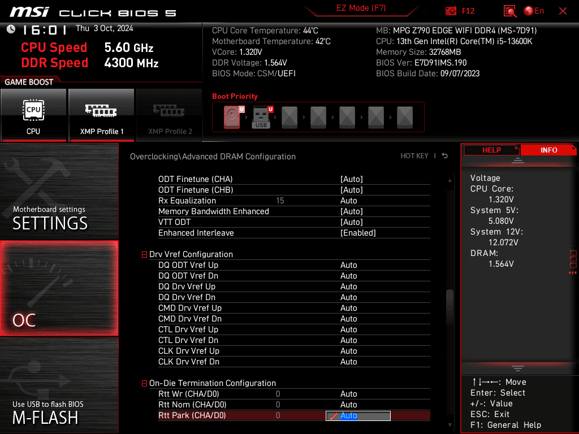
Task: Open the ODT Finetune (CHA) dropdown
Action: click(x=352, y=179)
